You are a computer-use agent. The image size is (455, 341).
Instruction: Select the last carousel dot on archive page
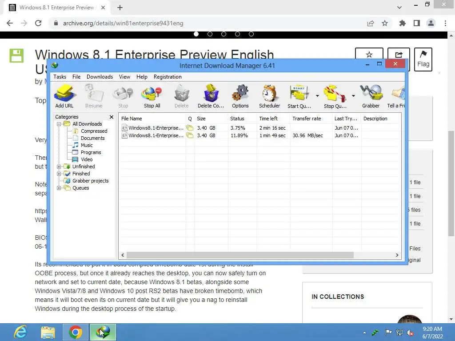[251, 34]
